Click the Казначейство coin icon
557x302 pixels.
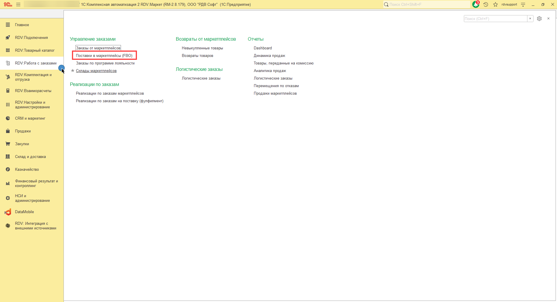point(8,170)
